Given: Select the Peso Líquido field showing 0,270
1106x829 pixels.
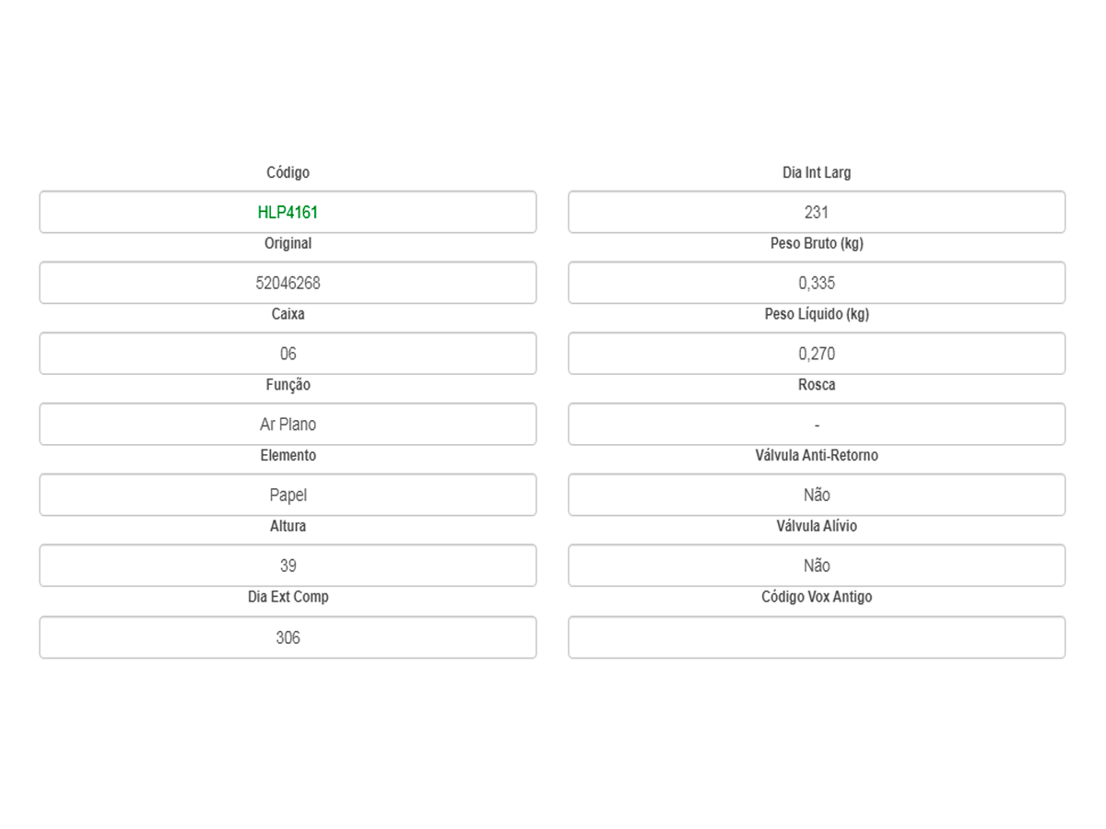Looking at the screenshot, I should click(x=817, y=354).
